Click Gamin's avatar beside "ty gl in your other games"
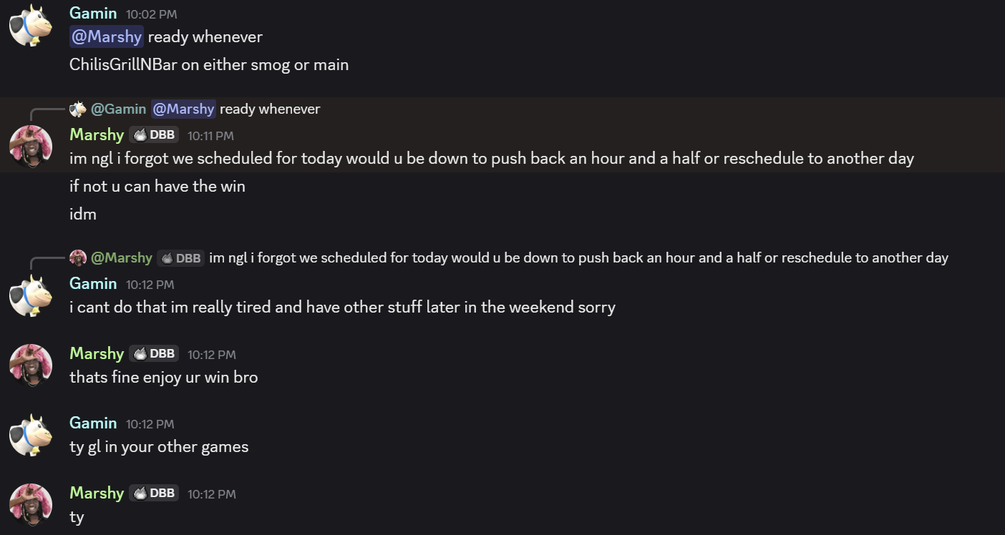This screenshot has height=535, width=1005. click(x=31, y=435)
